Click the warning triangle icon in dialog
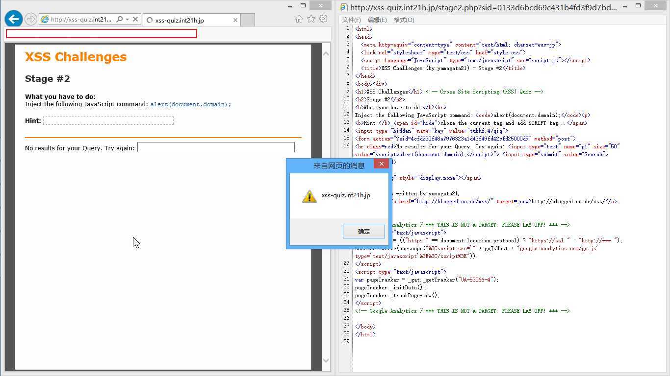670x376 pixels. click(x=309, y=196)
